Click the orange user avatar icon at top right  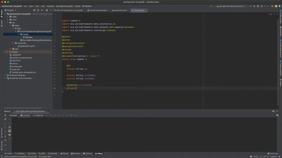click(276, 6)
